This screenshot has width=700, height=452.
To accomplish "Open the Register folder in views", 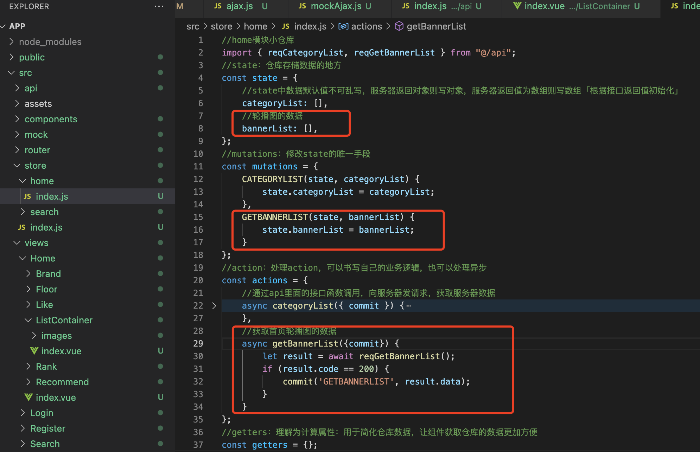I will pos(47,428).
